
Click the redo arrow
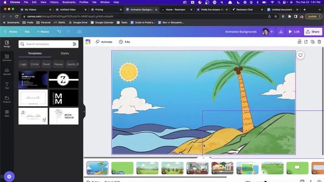(x=68, y=31)
